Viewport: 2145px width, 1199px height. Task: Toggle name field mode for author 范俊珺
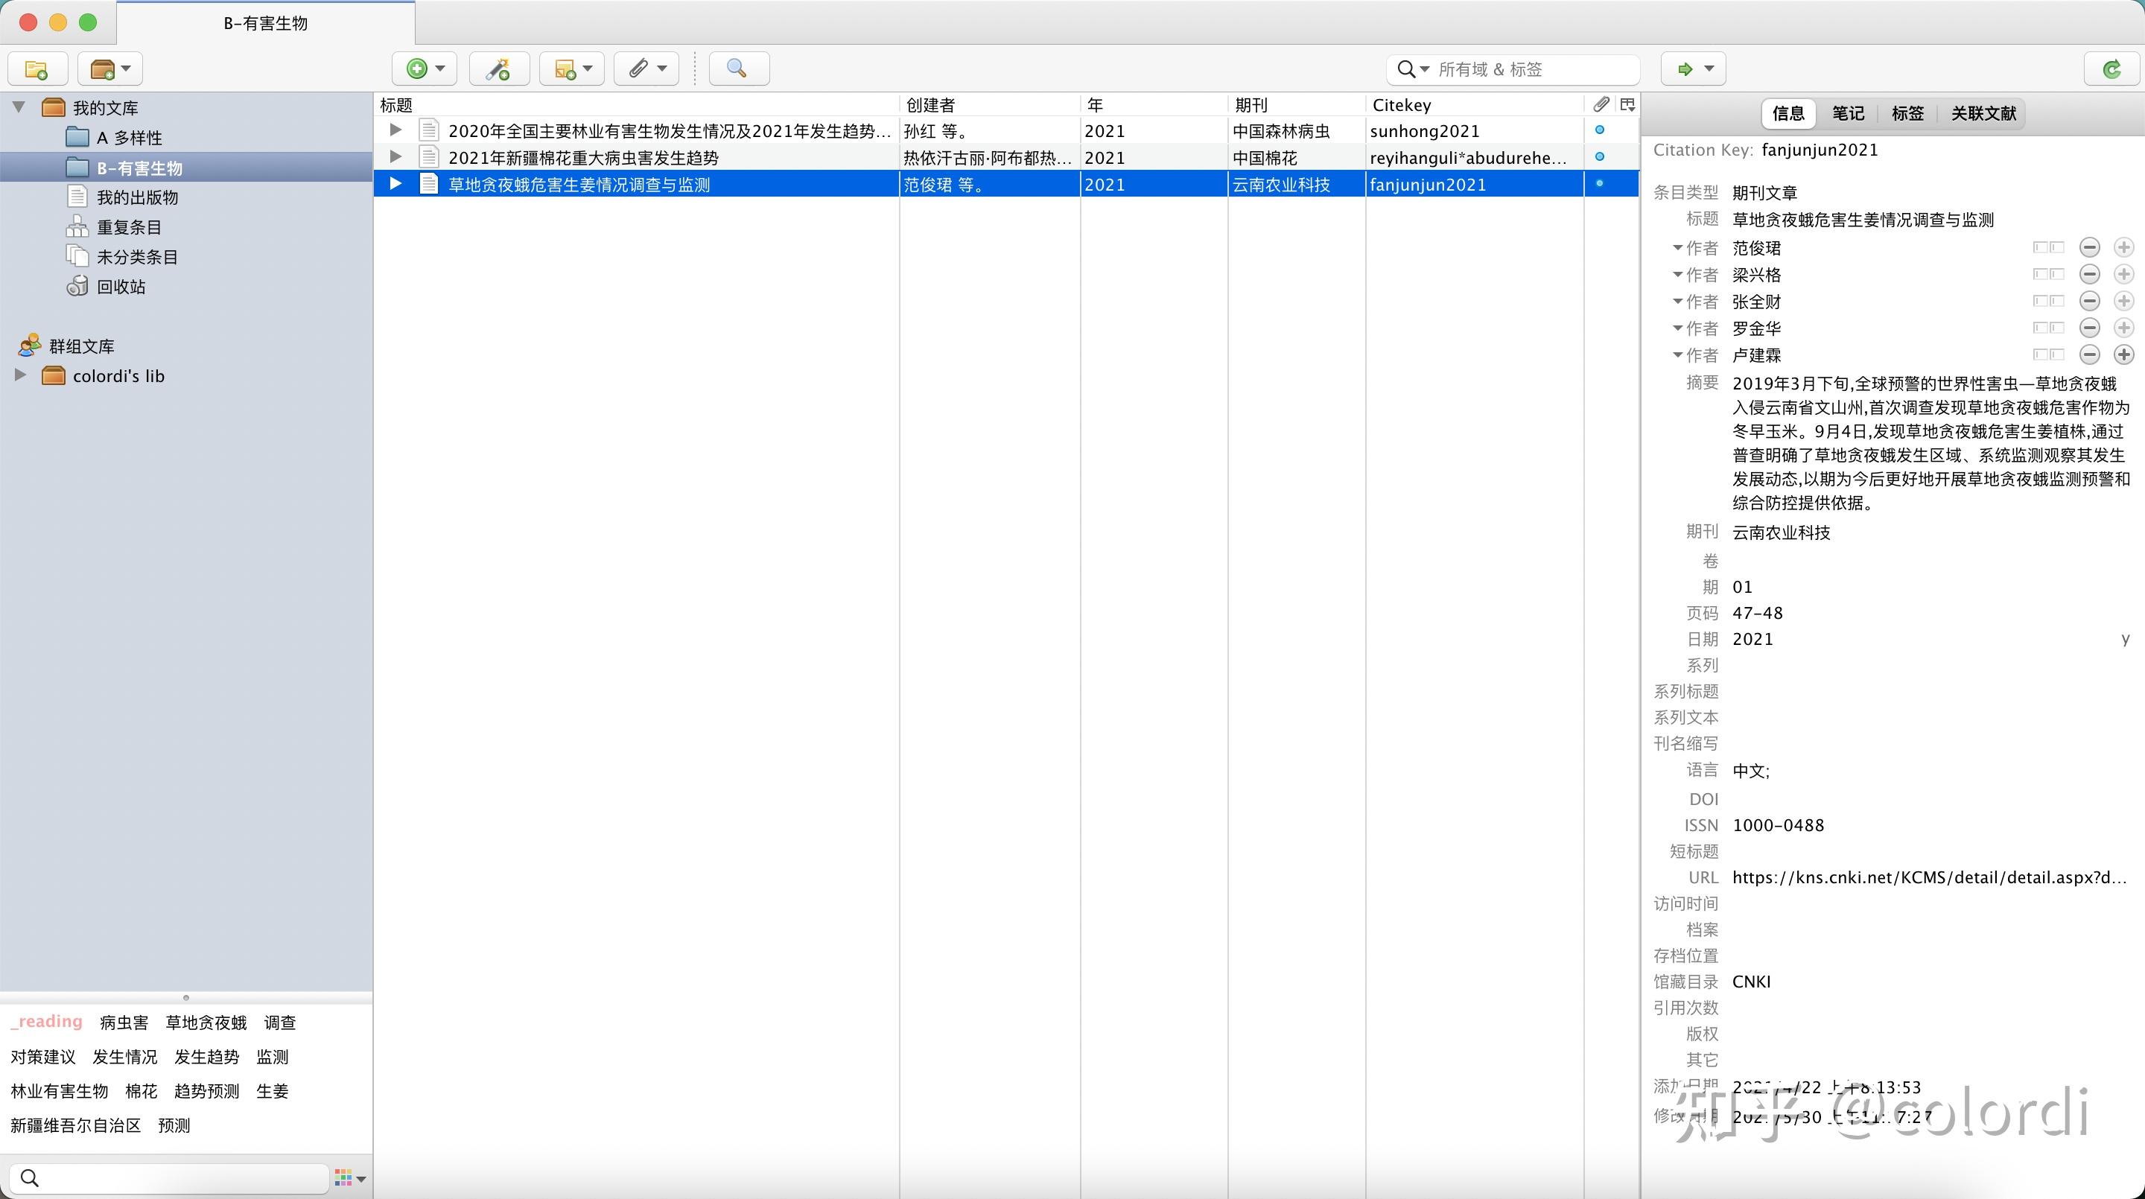(2047, 247)
